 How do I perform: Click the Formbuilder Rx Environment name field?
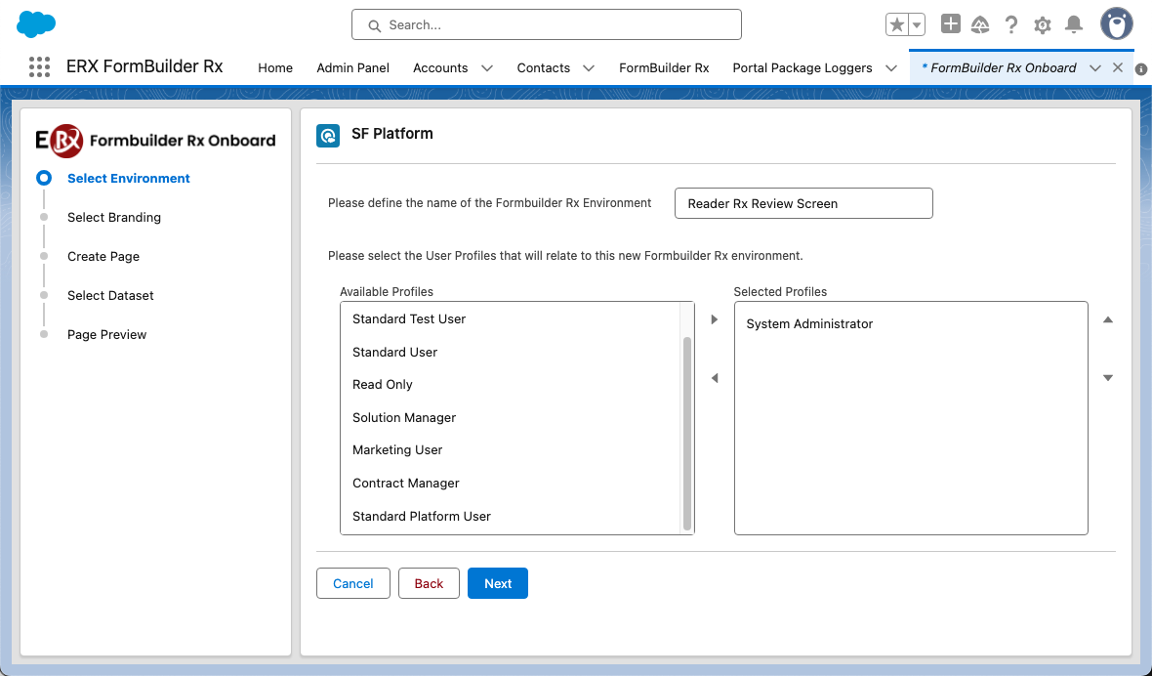point(803,203)
